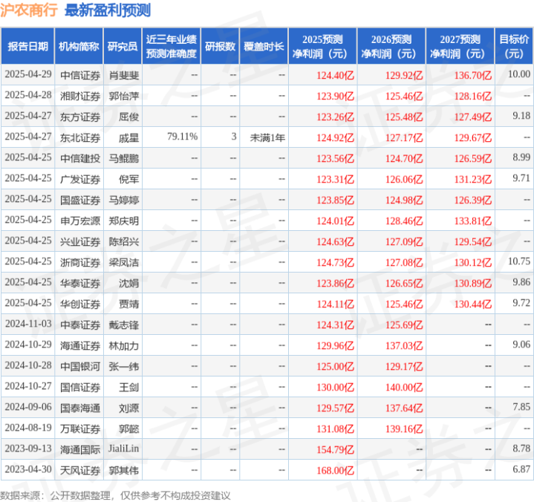Viewport: 534px width, 502px height.
Task: Select the 国盛证券 institution cell
Action: [x=80, y=200]
